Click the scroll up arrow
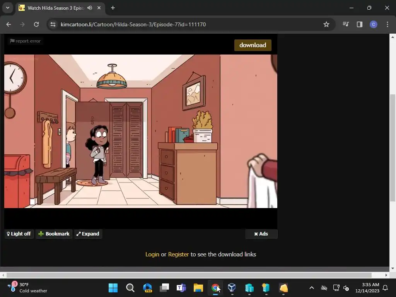This screenshot has height=297, width=396. pos(393,37)
